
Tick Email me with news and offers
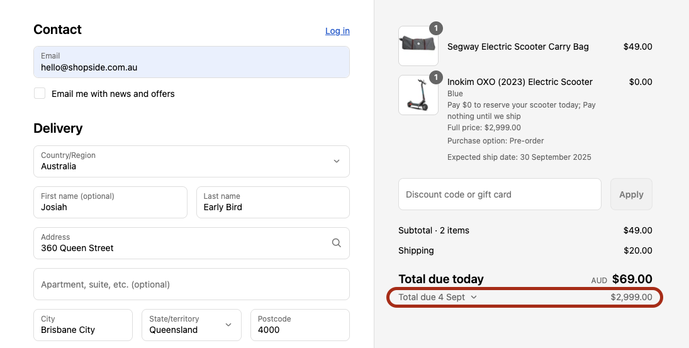click(x=40, y=93)
